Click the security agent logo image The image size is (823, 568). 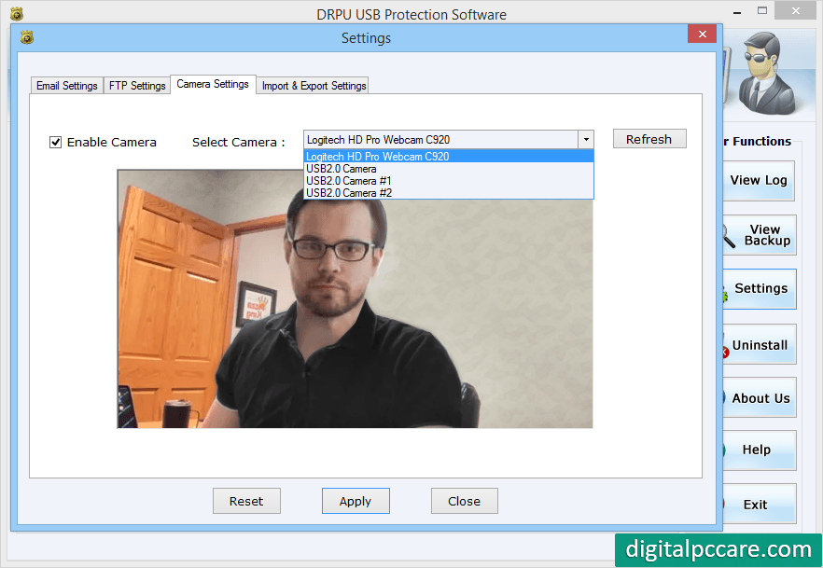coord(767,73)
